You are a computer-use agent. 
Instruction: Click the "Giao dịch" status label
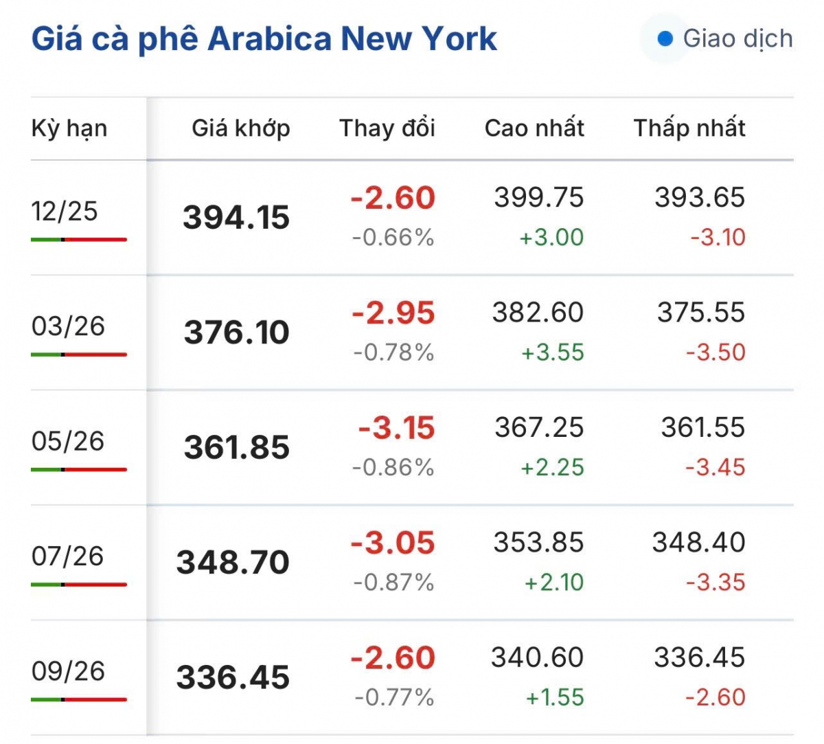point(737,39)
